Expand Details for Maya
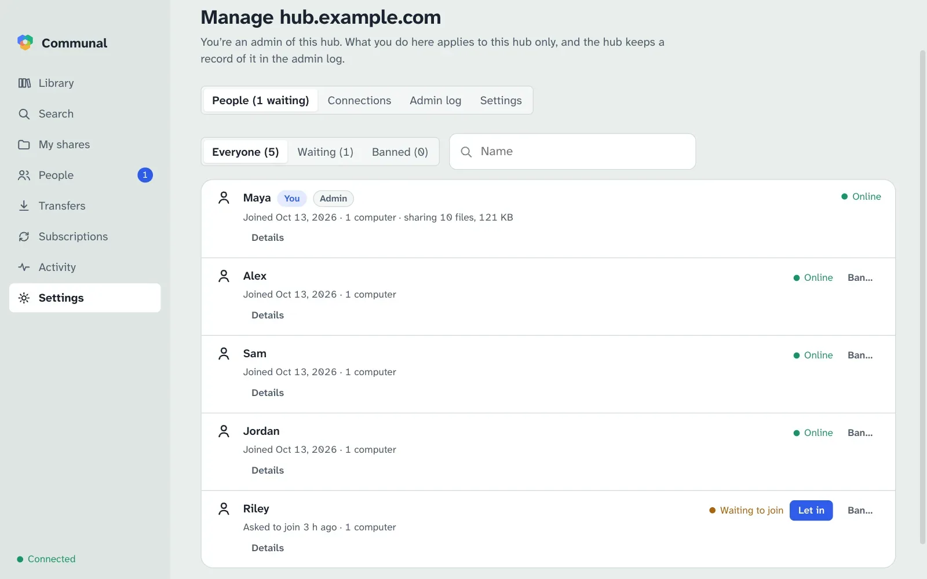Image resolution: width=927 pixels, height=579 pixels. click(268, 237)
